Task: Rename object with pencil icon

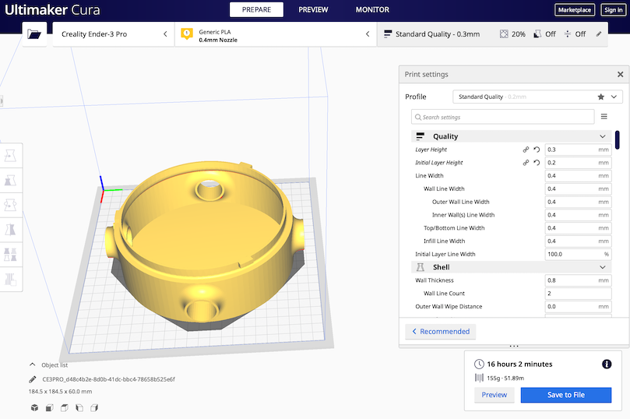Action: (x=33, y=379)
